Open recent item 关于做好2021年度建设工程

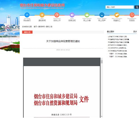click(x=118, y=45)
